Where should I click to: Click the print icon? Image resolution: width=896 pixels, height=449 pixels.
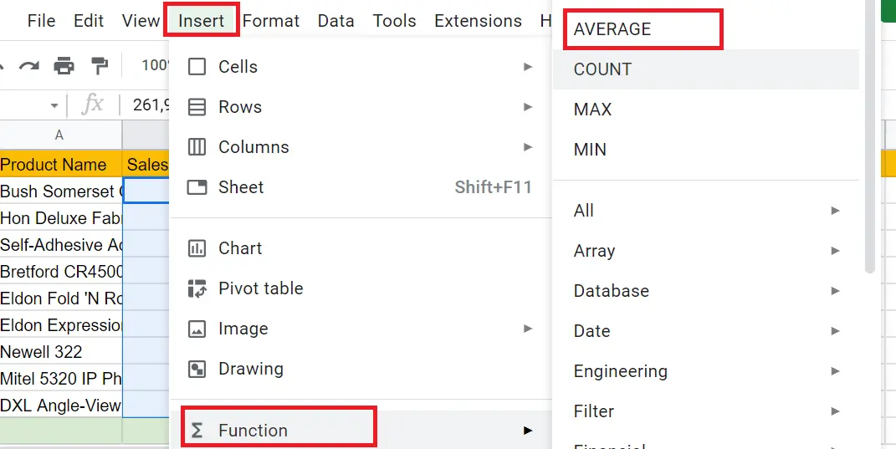64,66
